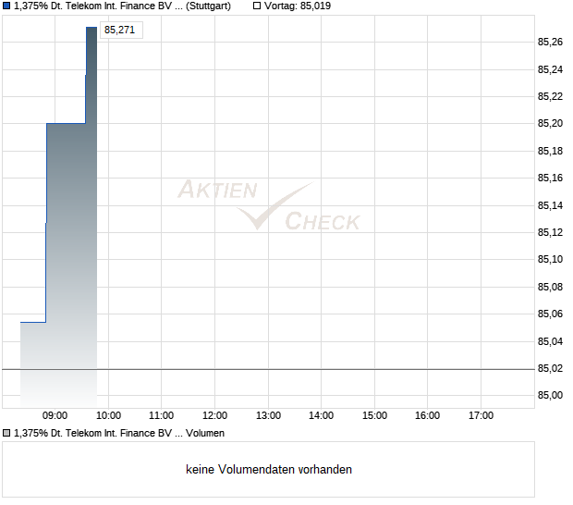This screenshot has height=505, width=573.
Task: Click the 85,02 previous-day price label
Action: pyautogui.click(x=550, y=369)
